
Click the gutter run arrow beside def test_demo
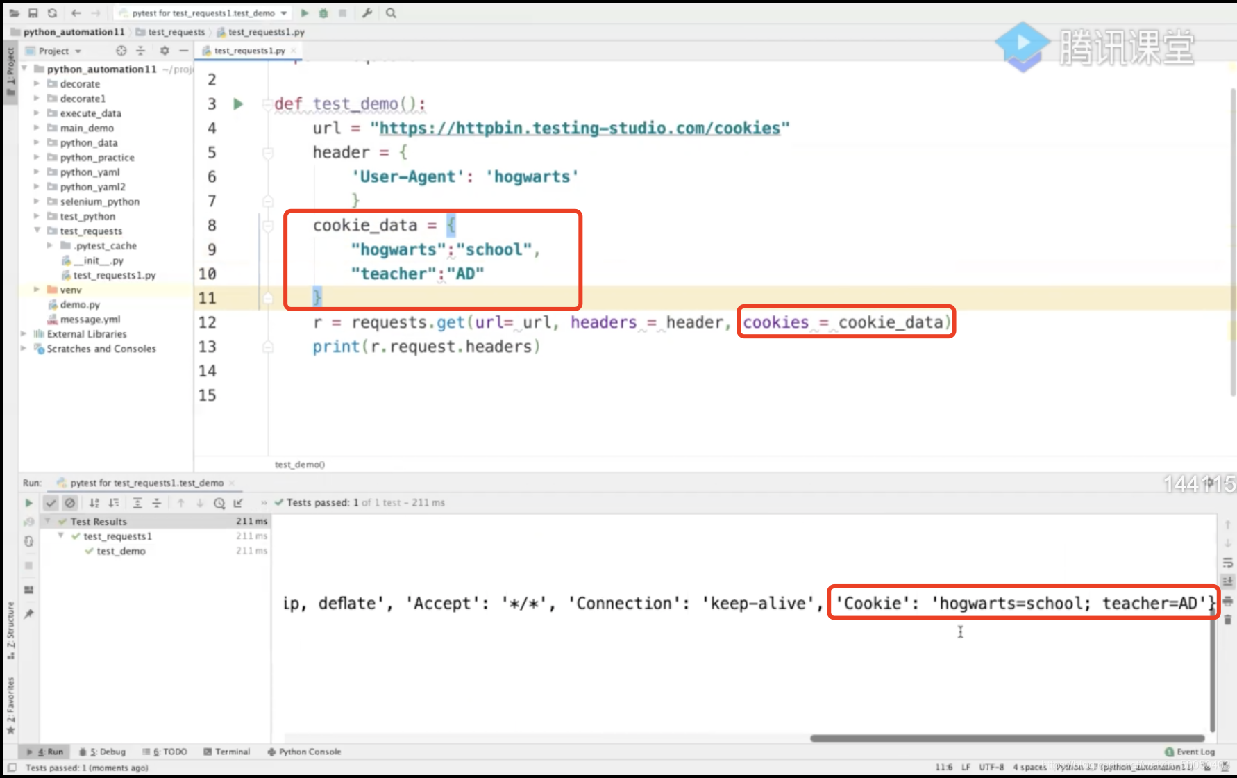pos(238,104)
